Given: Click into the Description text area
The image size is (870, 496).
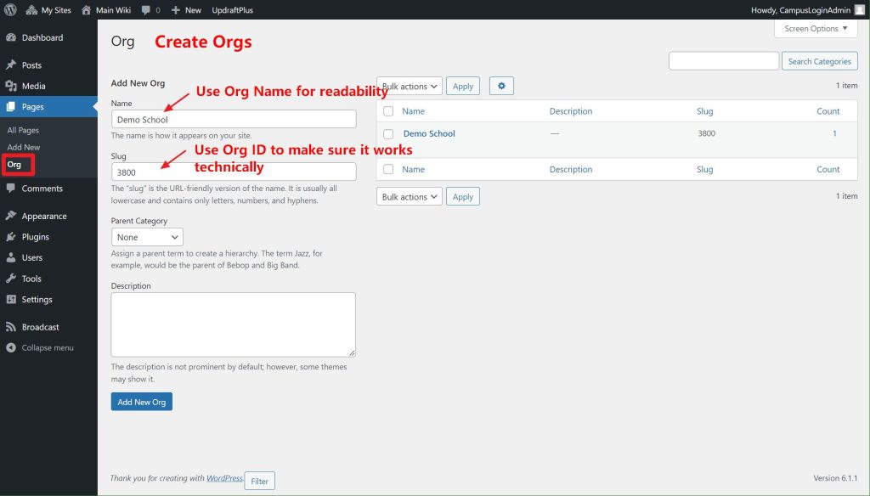Looking at the screenshot, I should coord(233,324).
